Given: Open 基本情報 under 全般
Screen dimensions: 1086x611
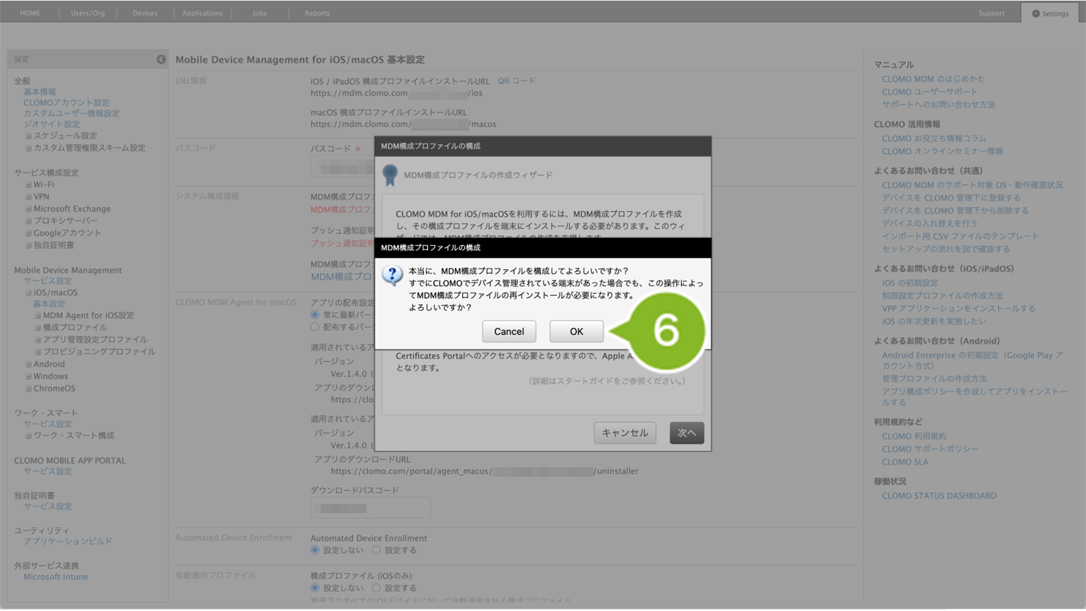Looking at the screenshot, I should click(40, 92).
